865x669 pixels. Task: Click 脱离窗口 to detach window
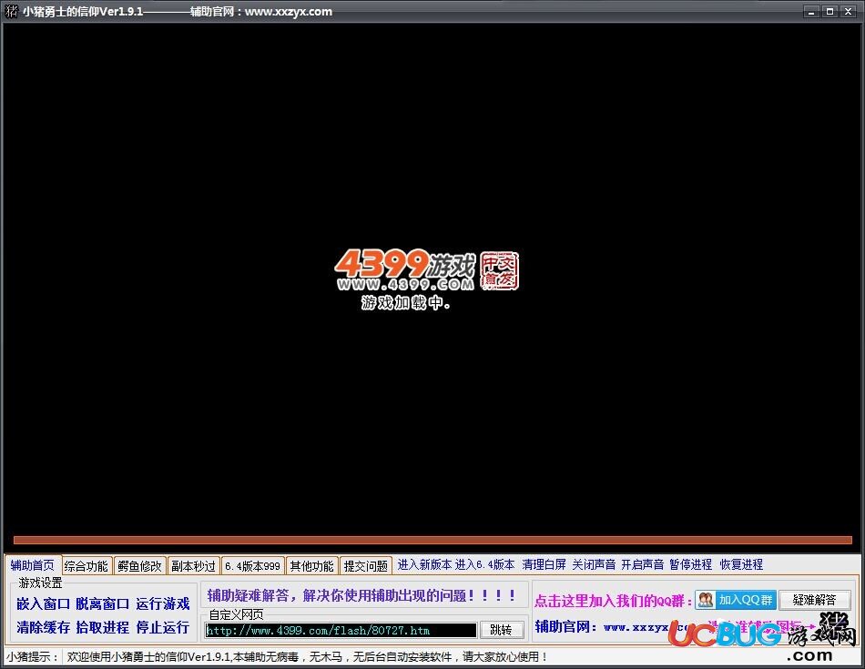103,603
